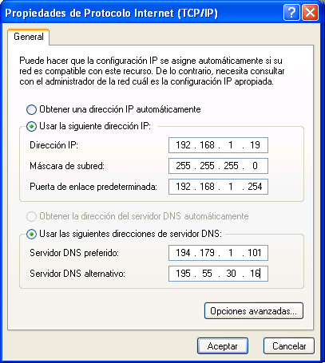Switch to the General tab

pos(29,37)
